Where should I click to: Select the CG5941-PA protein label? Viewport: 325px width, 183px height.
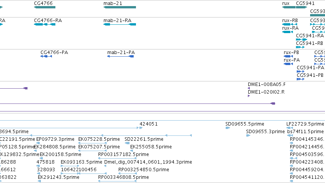point(310,68)
